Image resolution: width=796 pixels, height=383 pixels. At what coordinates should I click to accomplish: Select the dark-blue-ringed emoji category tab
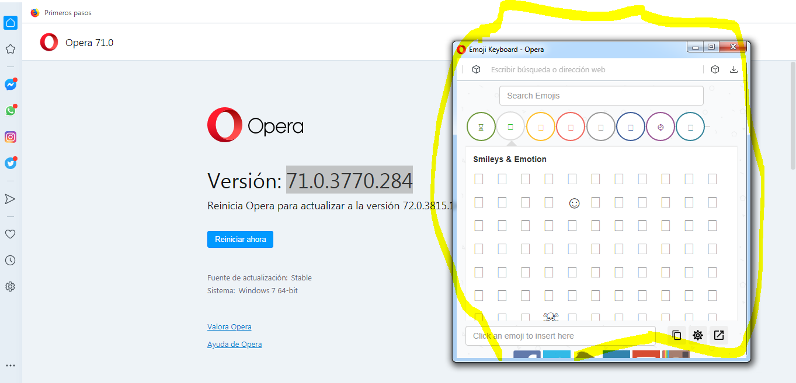(x=631, y=127)
